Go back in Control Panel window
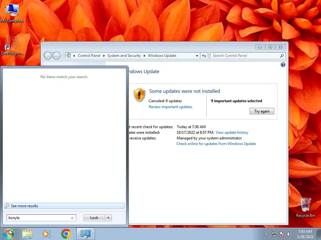 point(48,56)
